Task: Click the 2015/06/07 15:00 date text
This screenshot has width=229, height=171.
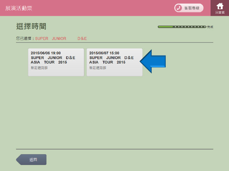Action: [x=104, y=53]
